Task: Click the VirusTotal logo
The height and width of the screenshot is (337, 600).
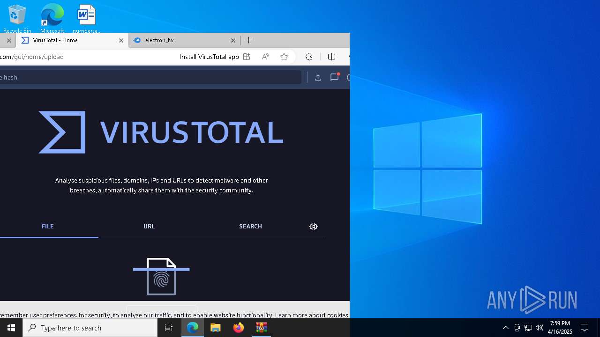Action: tap(161, 132)
